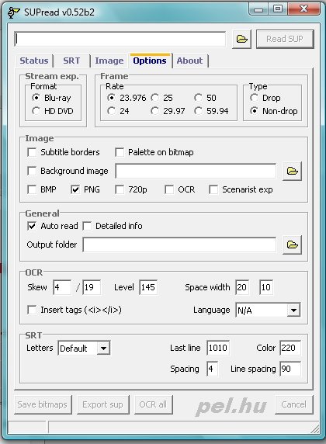
Task: Open the About tab
Action: [189, 61]
